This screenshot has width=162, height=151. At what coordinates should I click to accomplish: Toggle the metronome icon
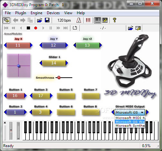pyautogui.click(x=79, y=20)
